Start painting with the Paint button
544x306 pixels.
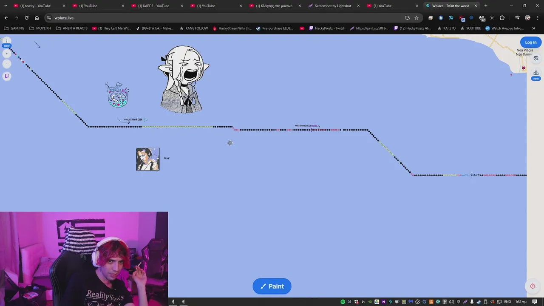[x=272, y=286]
